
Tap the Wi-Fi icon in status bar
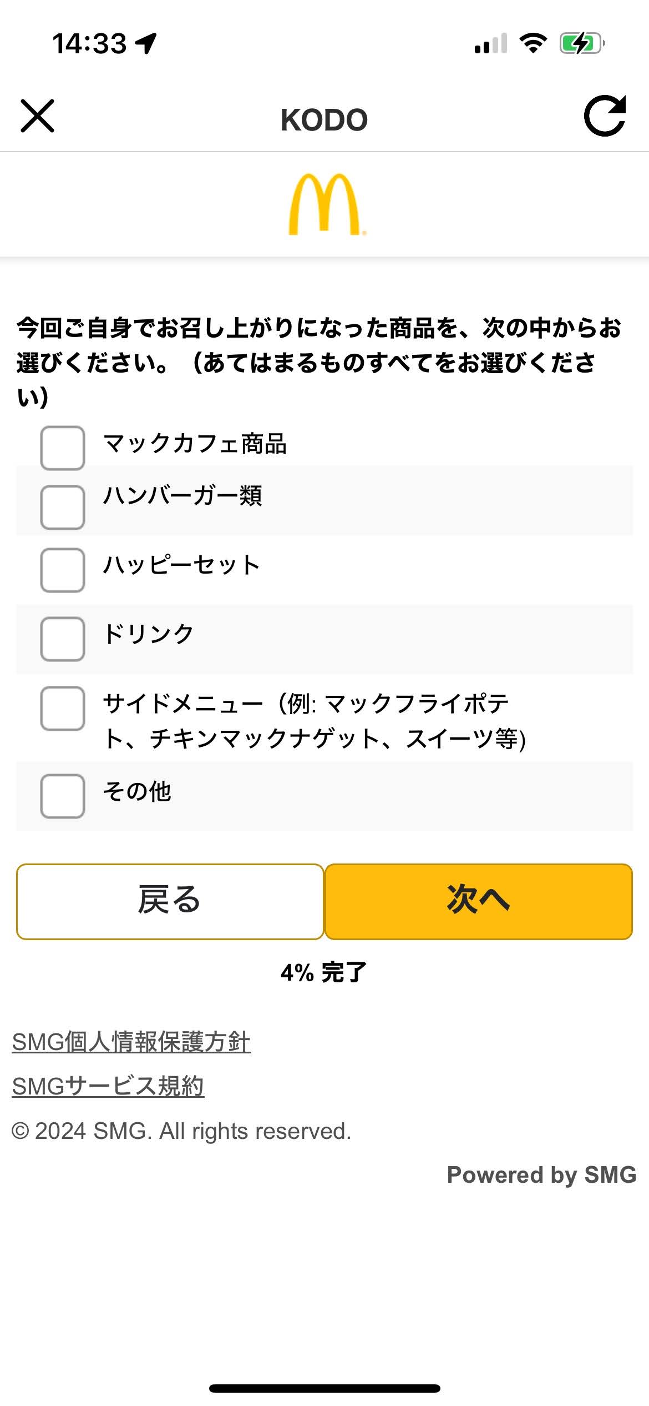pos(533,43)
